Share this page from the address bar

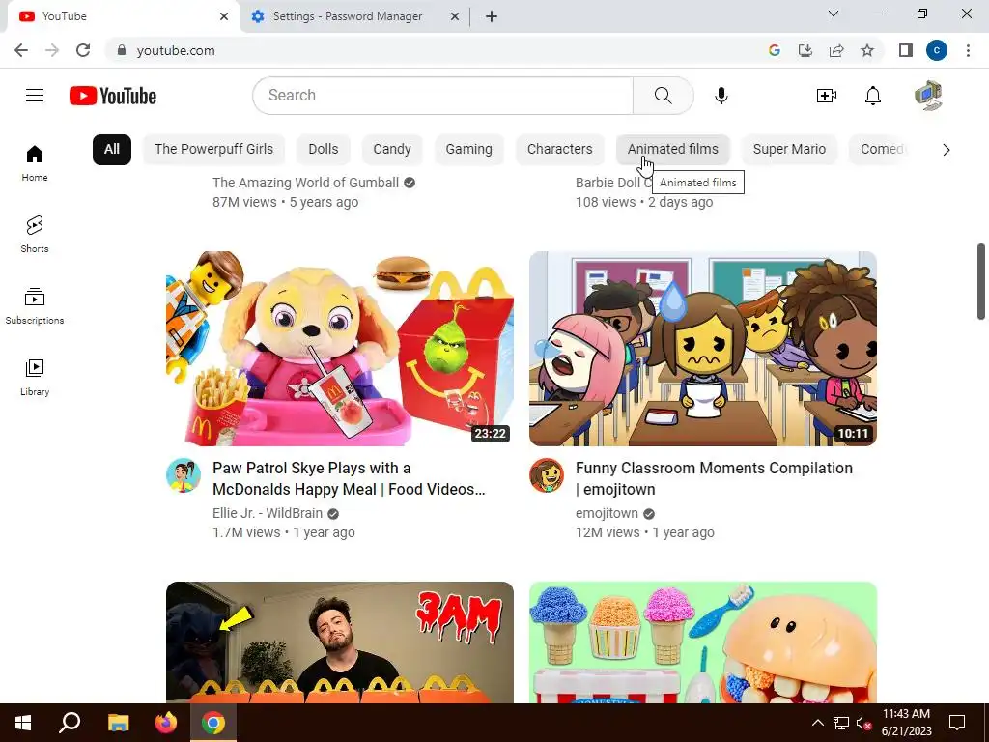coord(836,50)
